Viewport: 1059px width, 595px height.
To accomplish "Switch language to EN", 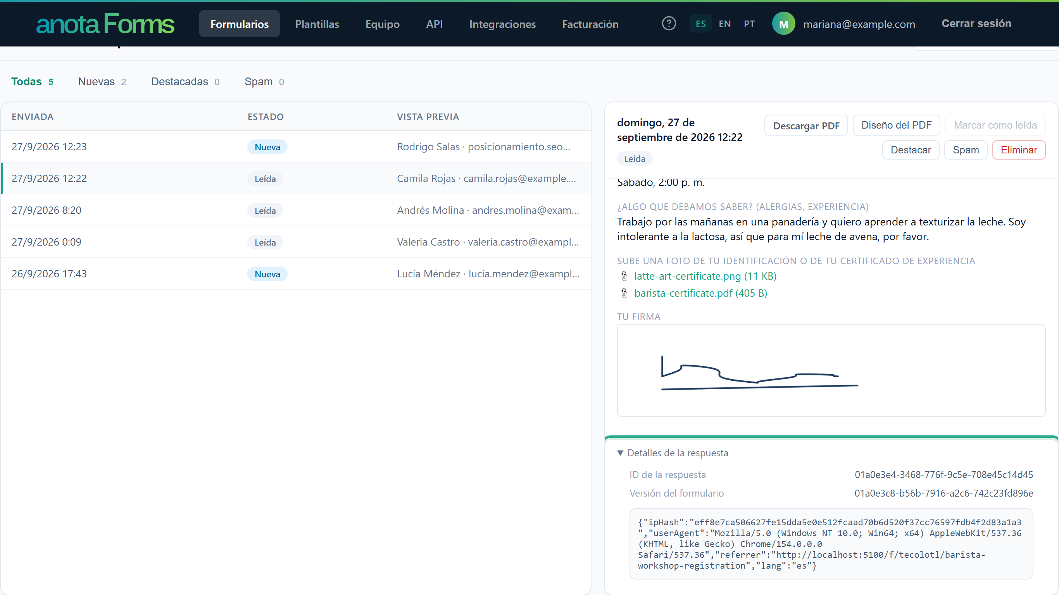I will 725,24.
